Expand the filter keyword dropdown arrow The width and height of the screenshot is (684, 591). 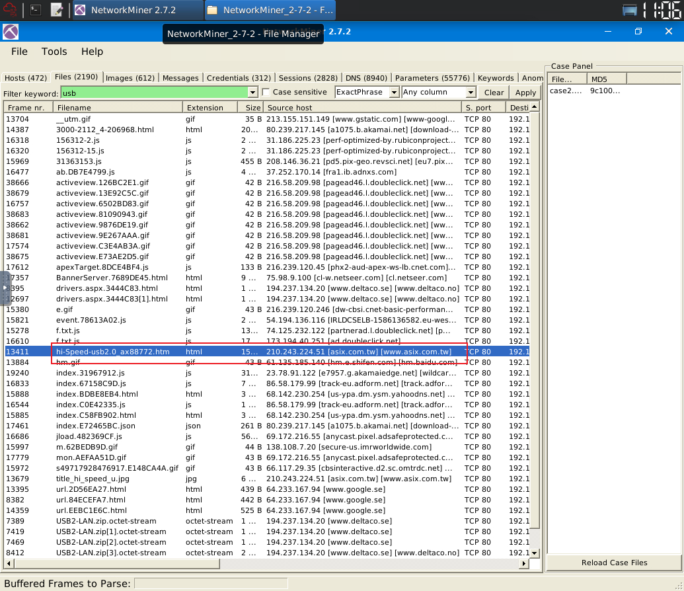pyautogui.click(x=252, y=93)
